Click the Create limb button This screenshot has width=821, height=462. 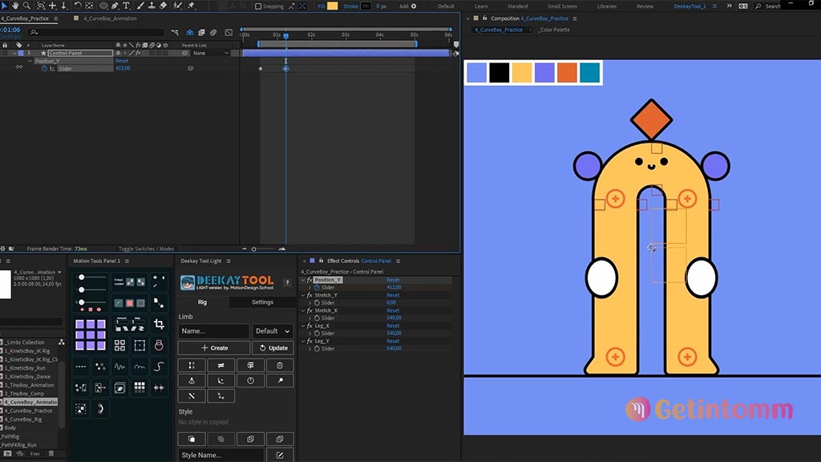[214, 348]
